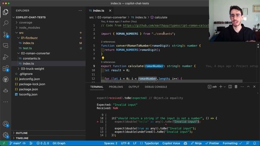Open the Explorer view in activity bar
260x146 pixels.
[5, 12]
